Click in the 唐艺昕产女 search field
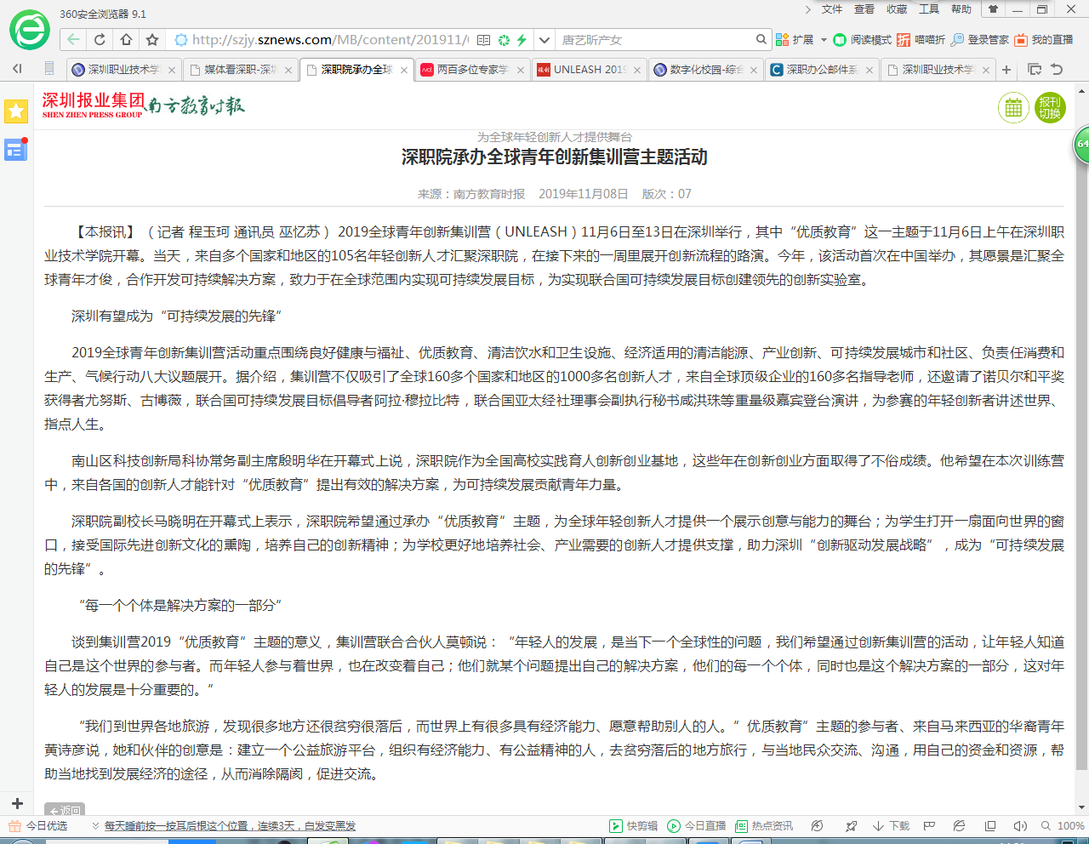The width and height of the screenshot is (1089, 844). [x=655, y=40]
